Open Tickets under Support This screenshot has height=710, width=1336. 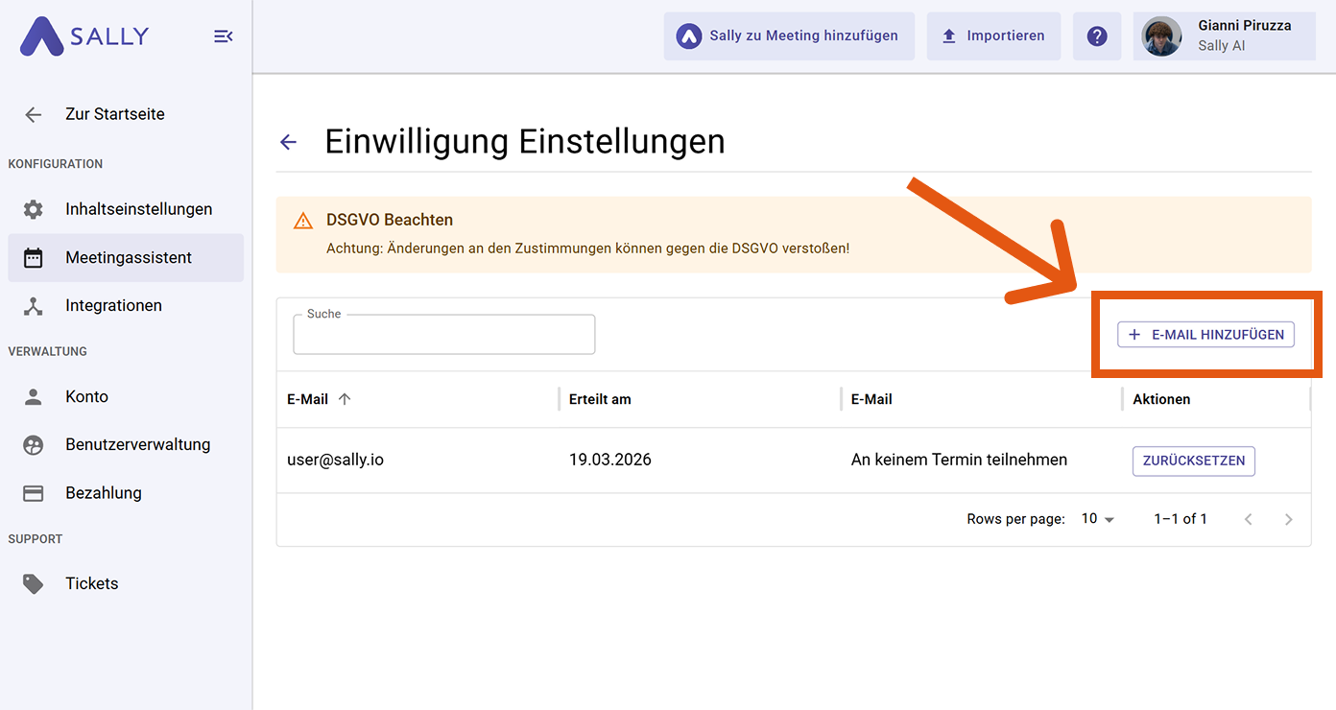coord(91,583)
